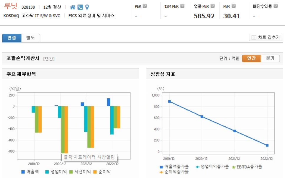Image resolution: width=285 pixels, height=178 pixels.
Task: Switch to the 연결 tab
Action: pyautogui.click(x=12, y=38)
